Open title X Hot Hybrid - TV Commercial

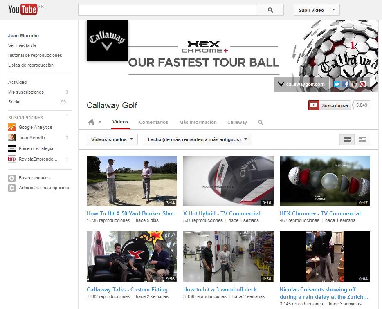tap(222, 213)
